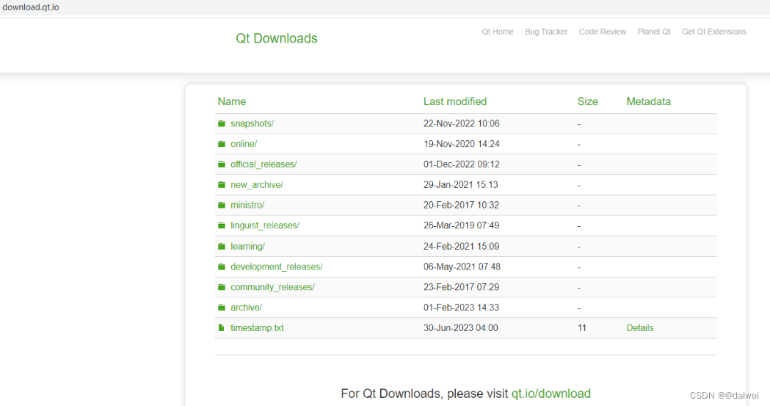Click the download.qt.io address text
Viewport: 770px width, 406px height.
(30, 7)
